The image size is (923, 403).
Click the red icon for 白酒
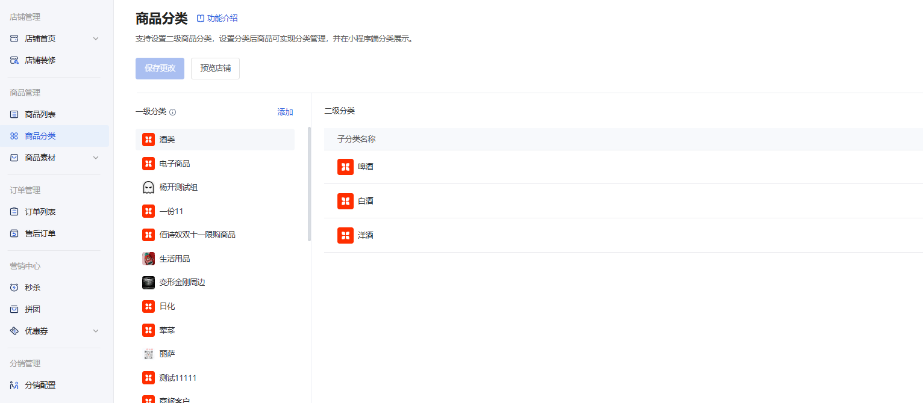pyautogui.click(x=345, y=201)
